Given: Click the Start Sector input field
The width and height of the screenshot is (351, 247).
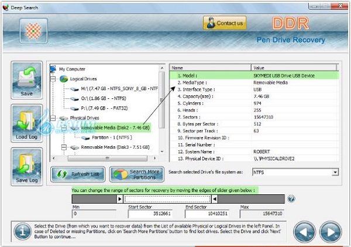Looking at the screenshot, I should 150,214.
